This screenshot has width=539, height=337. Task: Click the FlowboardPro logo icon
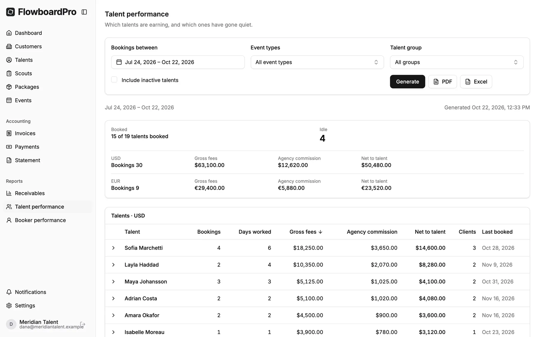click(x=11, y=12)
